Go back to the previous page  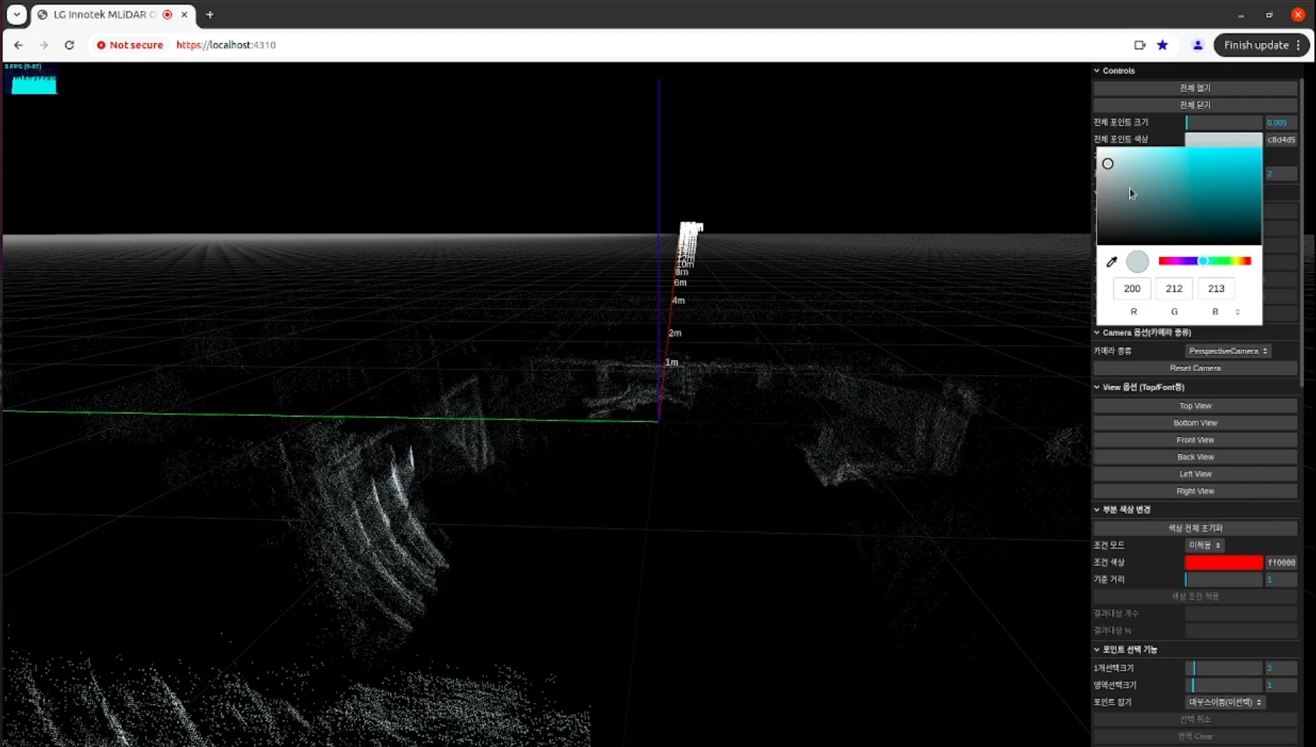click(x=19, y=45)
